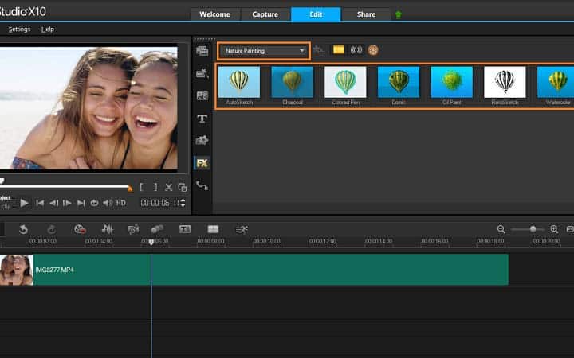Click the preview timecode field
Screen dimensions: 574x358
[x=160, y=202]
